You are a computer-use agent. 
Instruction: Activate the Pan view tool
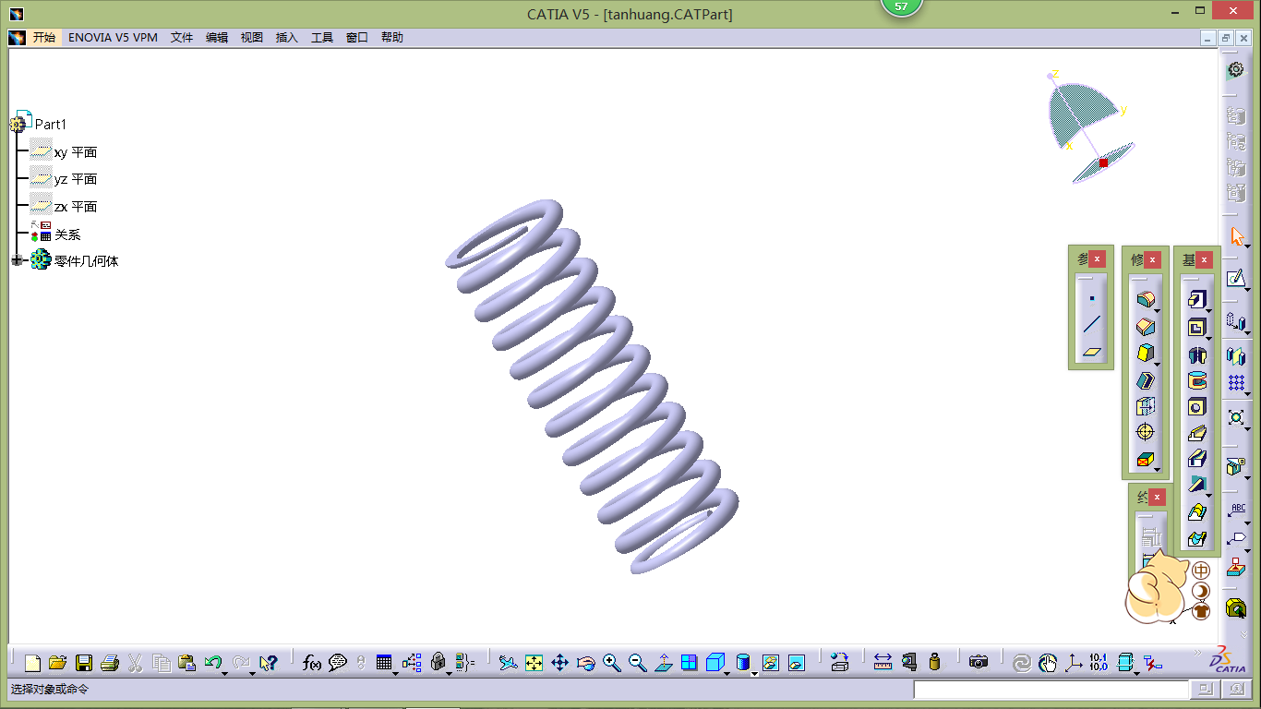559,663
